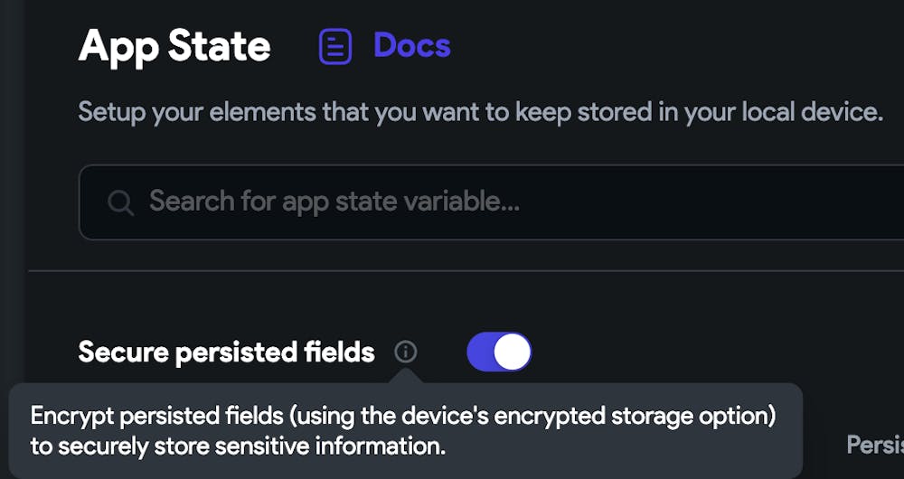Click the white knob of the toggle switch
Image resolution: width=904 pixels, height=479 pixels.
513,352
